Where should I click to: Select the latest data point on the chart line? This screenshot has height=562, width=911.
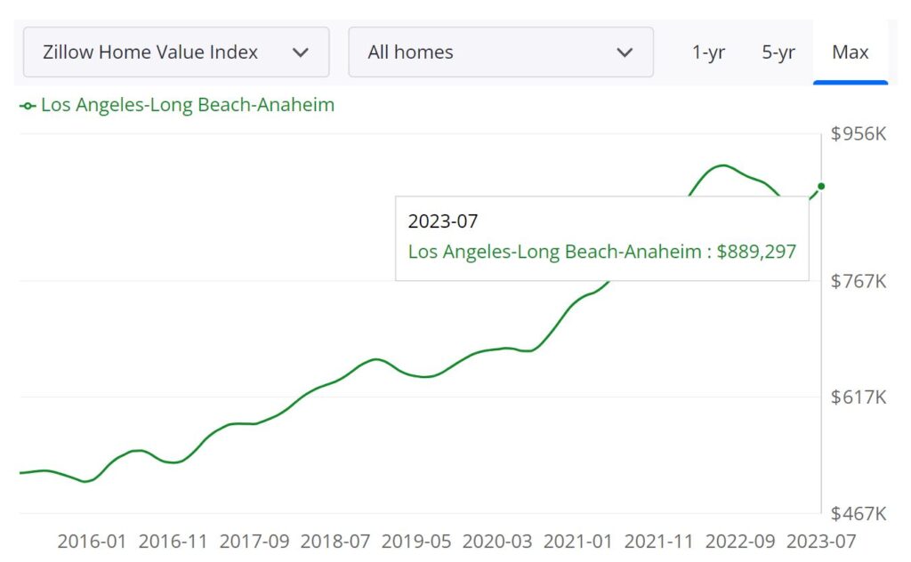[x=820, y=185]
